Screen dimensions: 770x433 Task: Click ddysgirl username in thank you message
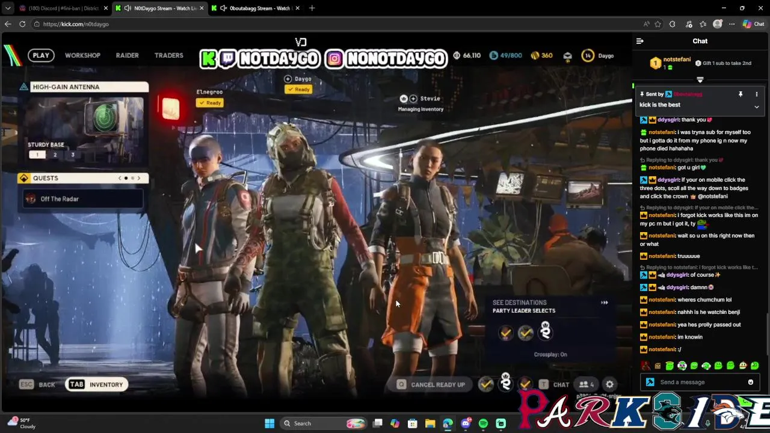[x=668, y=120]
